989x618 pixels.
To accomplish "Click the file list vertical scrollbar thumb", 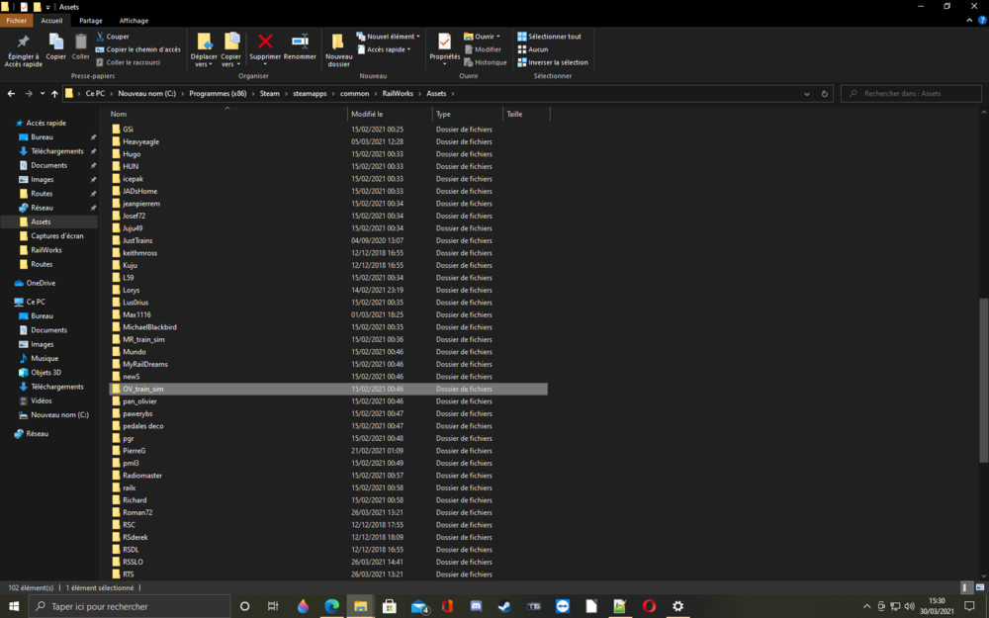I will tap(983, 381).
